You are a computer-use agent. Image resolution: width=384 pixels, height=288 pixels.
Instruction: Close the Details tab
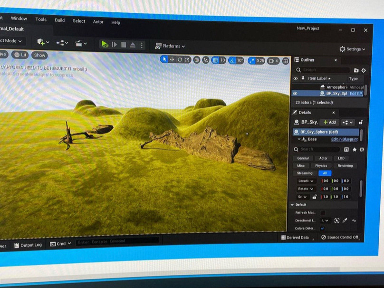pyautogui.click(x=333, y=113)
